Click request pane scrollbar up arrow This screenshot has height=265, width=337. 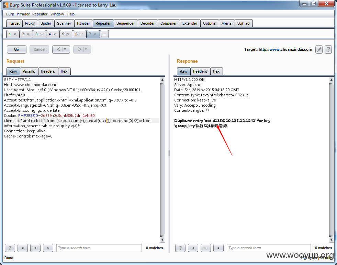[162, 80]
